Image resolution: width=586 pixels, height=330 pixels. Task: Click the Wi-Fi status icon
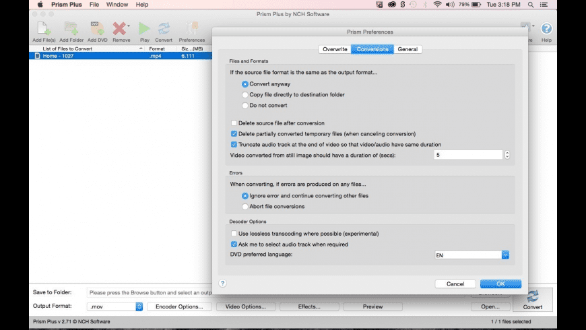[x=437, y=5]
